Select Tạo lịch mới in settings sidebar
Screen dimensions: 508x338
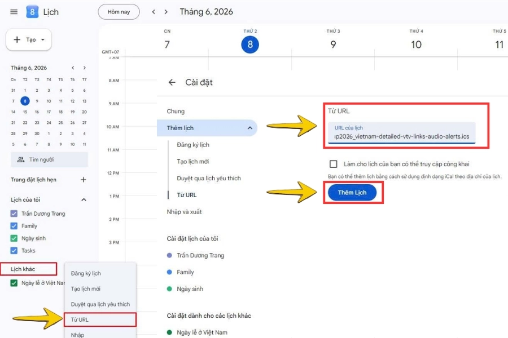pyautogui.click(x=193, y=162)
